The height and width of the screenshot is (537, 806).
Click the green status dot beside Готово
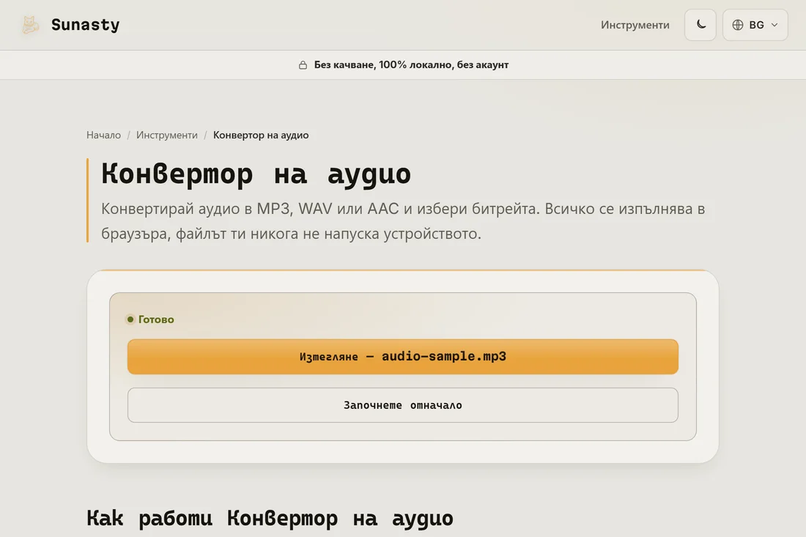[x=130, y=319]
